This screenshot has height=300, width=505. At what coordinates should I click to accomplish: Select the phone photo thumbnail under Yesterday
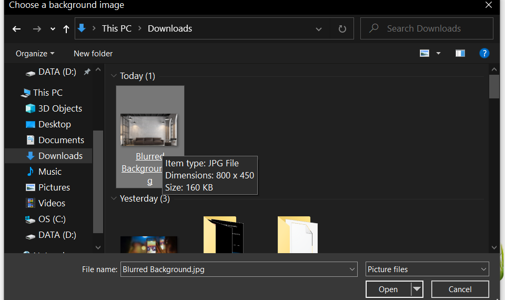[149, 245]
